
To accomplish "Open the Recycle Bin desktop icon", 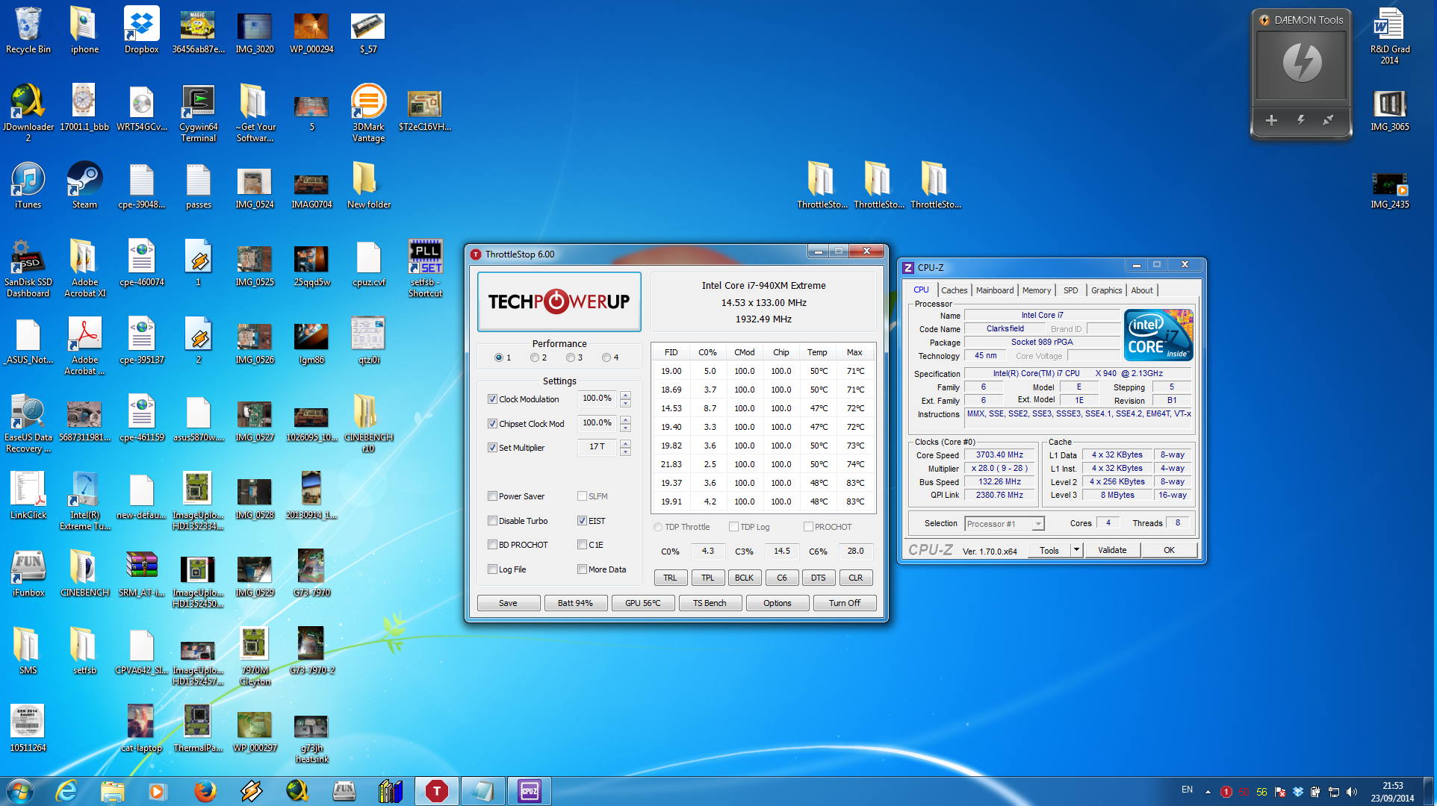I will (28, 30).
